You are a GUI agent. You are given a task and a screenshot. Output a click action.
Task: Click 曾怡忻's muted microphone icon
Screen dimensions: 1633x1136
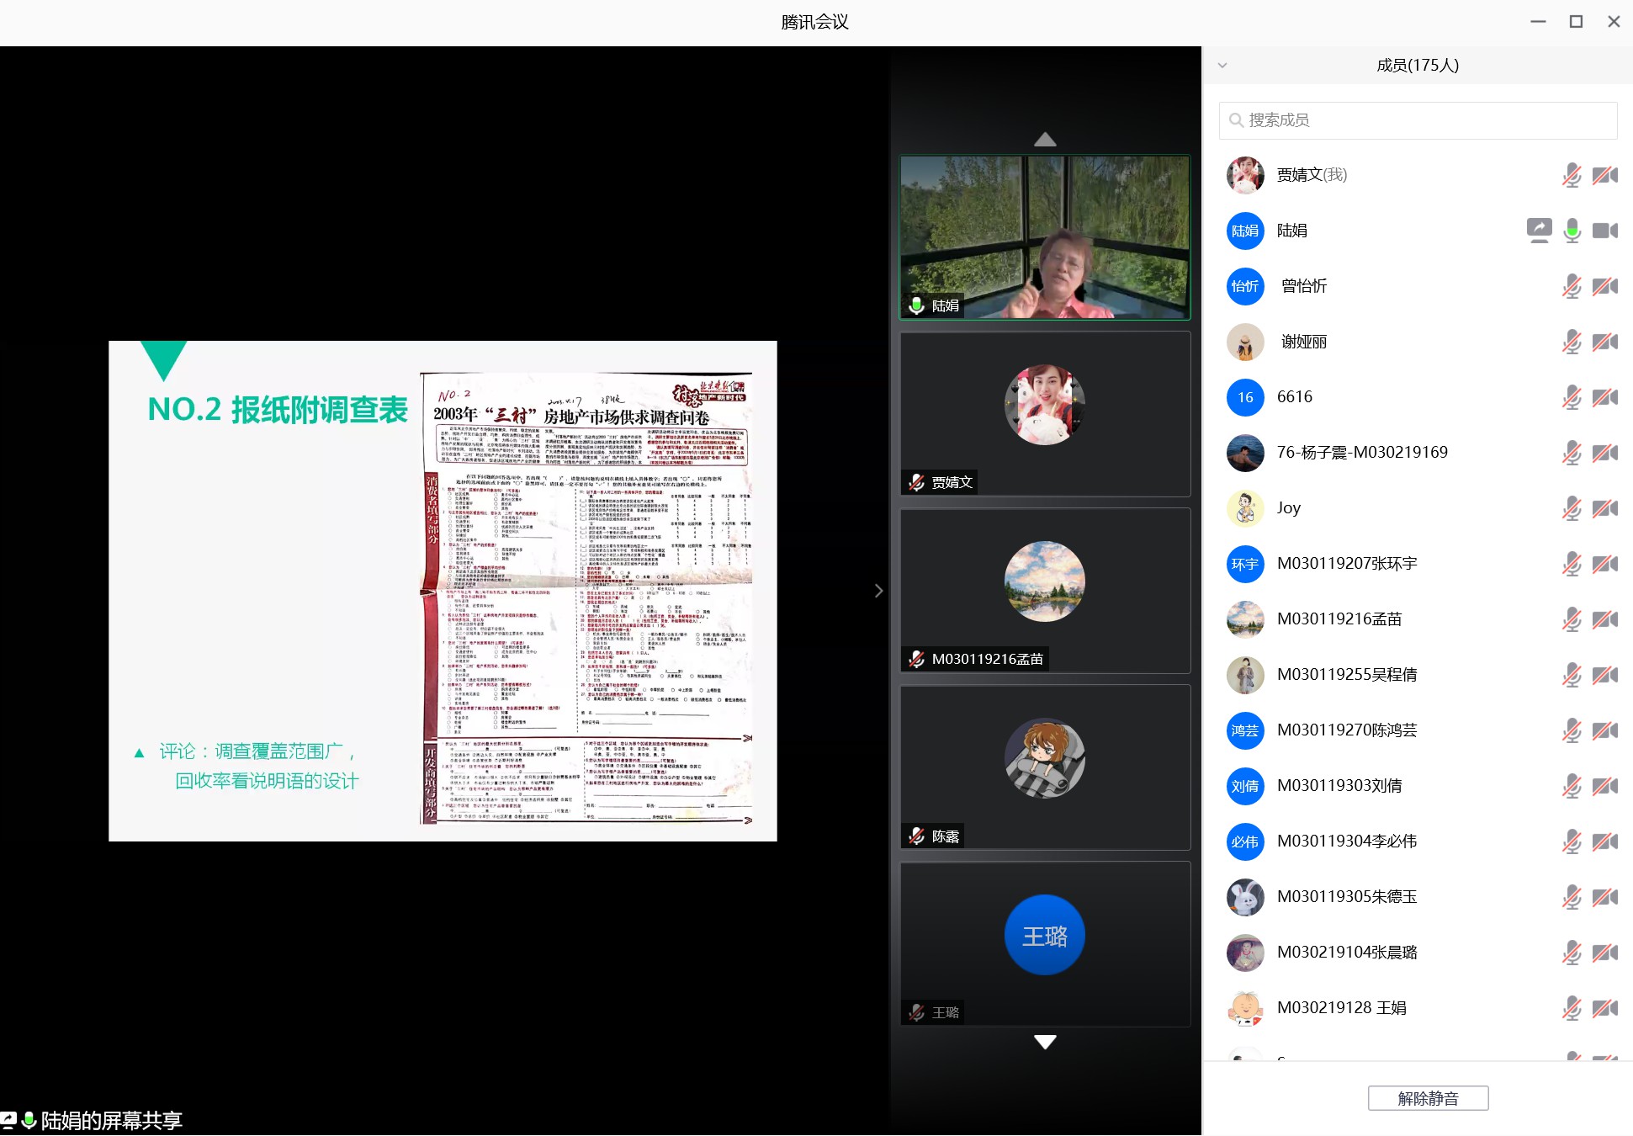coord(1572,286)
